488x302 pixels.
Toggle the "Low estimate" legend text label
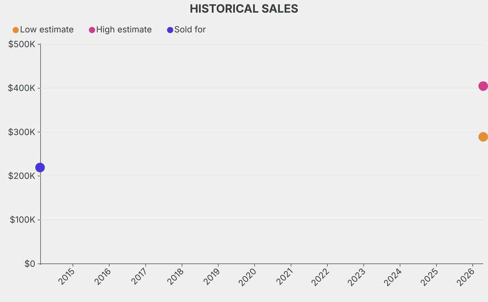tap(47, 30)
